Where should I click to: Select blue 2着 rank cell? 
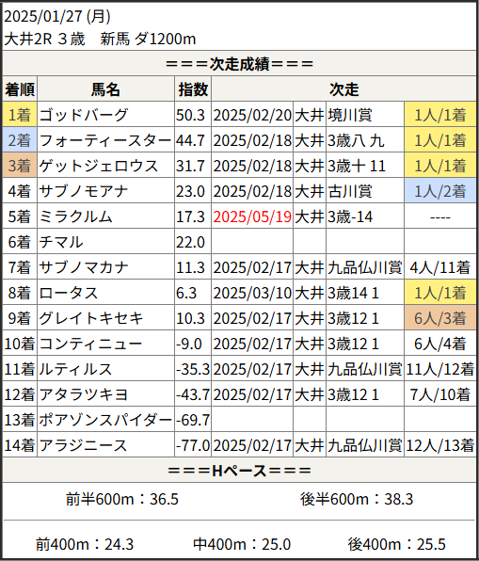pyautogui.click(x=20, y=140)
